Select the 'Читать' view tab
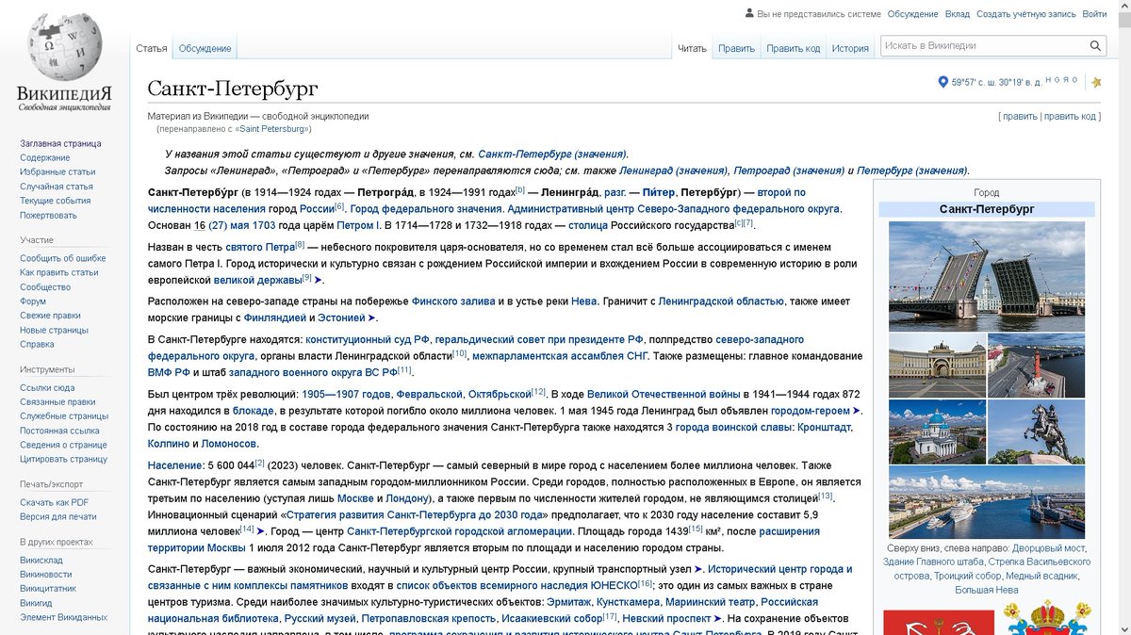The image size is (1131, 635). [x=692, y=48]
